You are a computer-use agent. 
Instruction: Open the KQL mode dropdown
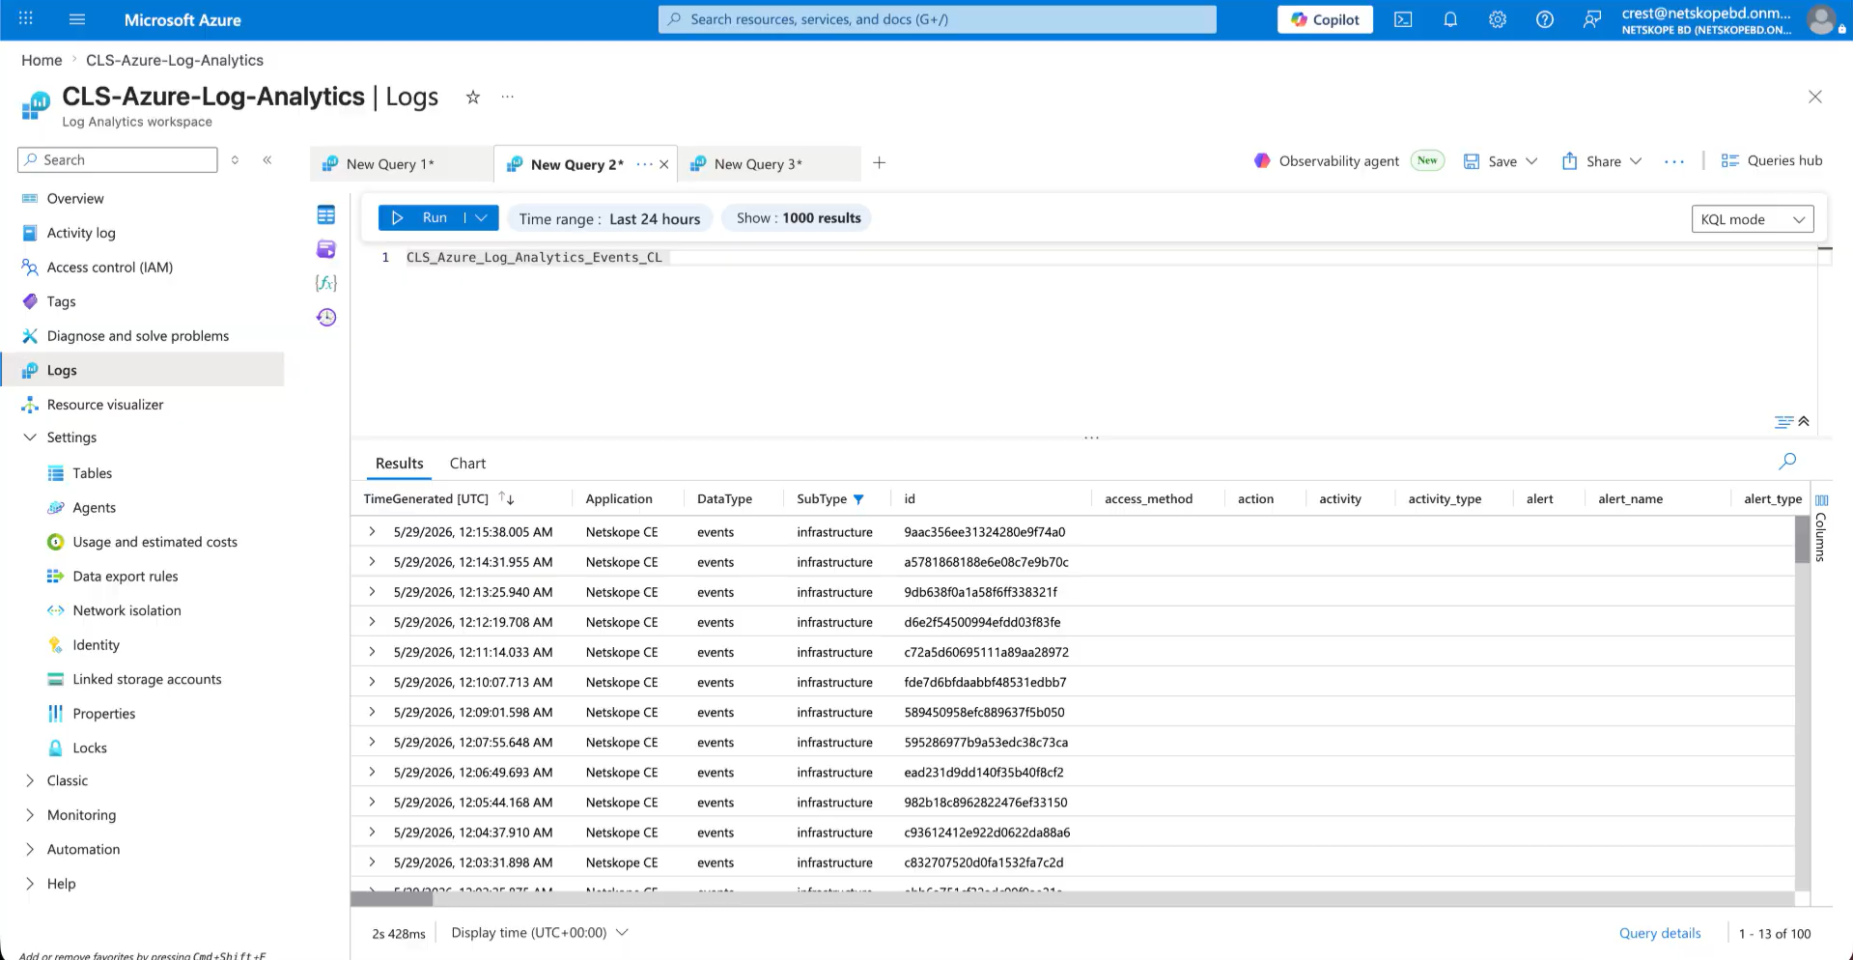point(1753,219)
